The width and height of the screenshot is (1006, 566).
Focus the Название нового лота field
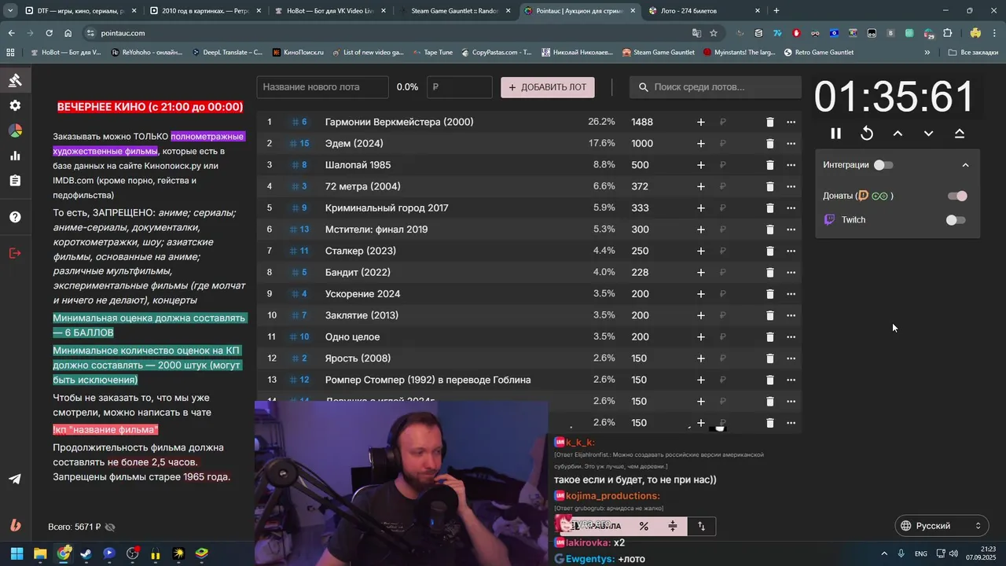coord(322,87)
